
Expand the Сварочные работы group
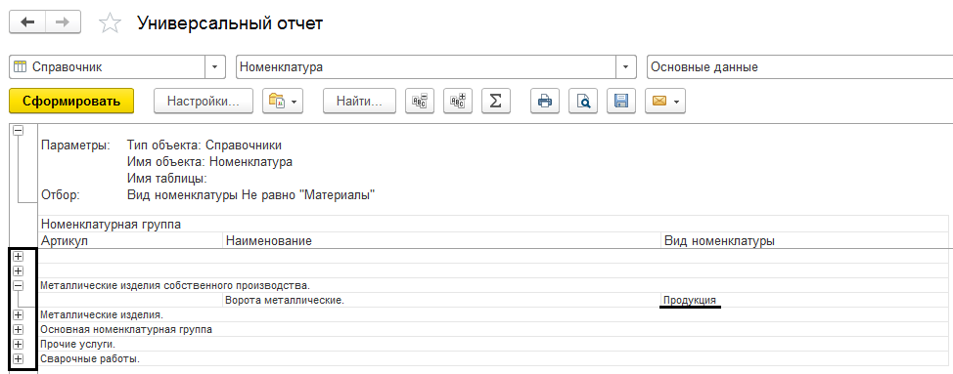click(x=19, y=358)
